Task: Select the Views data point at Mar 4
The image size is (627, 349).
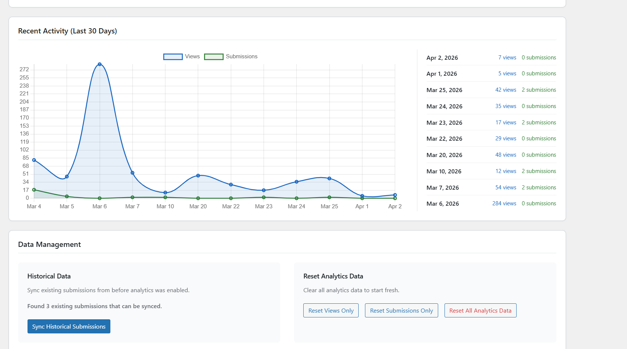Action: click(34, 160)
